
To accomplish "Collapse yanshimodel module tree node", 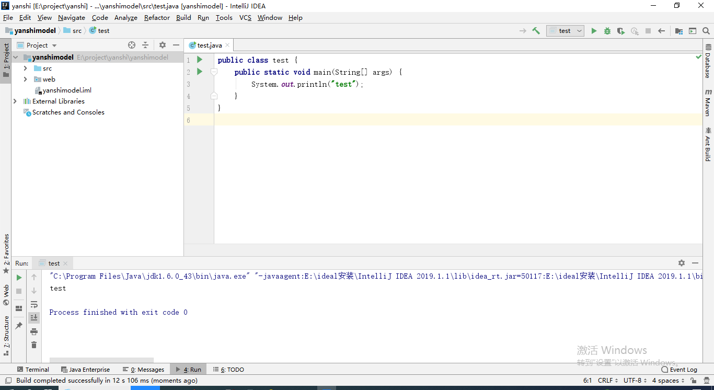I will click(16, 58).
